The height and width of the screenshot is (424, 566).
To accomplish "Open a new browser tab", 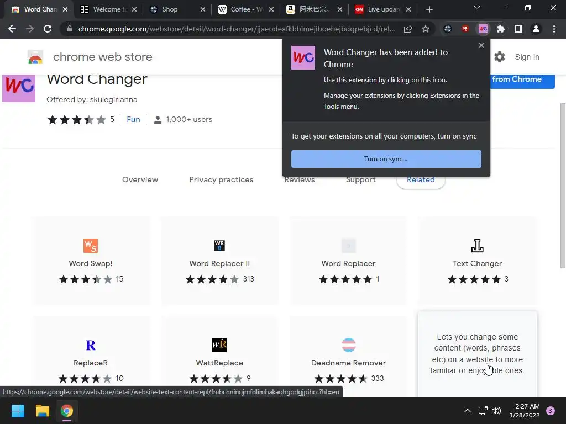I will 429,9.
